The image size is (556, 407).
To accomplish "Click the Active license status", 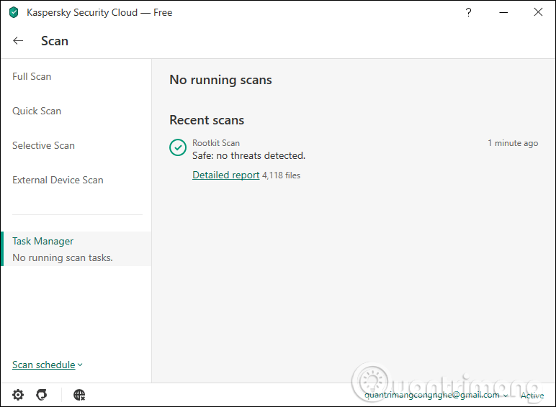I will (532, 395).
